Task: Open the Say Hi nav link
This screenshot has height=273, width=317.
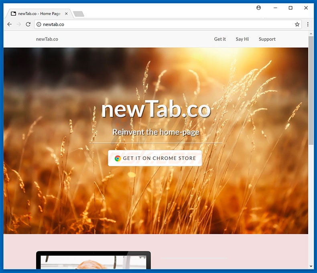Action: [242, 39]
